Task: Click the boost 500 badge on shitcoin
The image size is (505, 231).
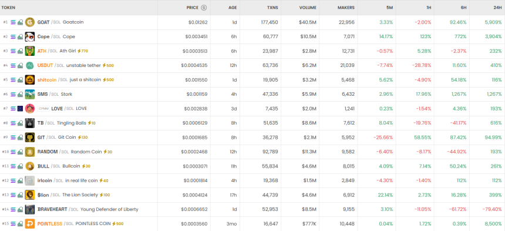Action: pos(108,80)
